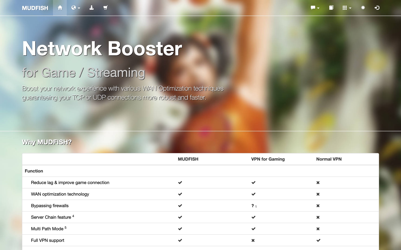Click MUDFISH checkmark for Full VPN support row
Screen dimensions: 401x250
180,240
